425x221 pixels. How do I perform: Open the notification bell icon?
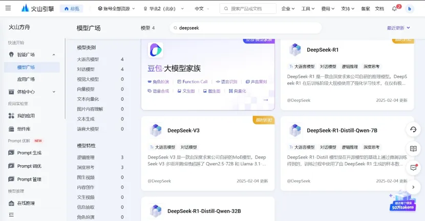click(x=394, y=9)
